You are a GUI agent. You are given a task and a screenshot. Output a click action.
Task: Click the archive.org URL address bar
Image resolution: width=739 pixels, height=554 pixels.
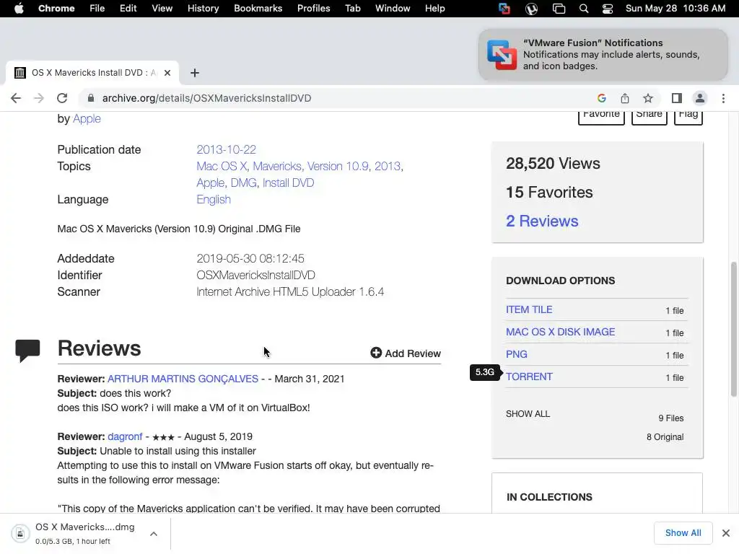206,98
